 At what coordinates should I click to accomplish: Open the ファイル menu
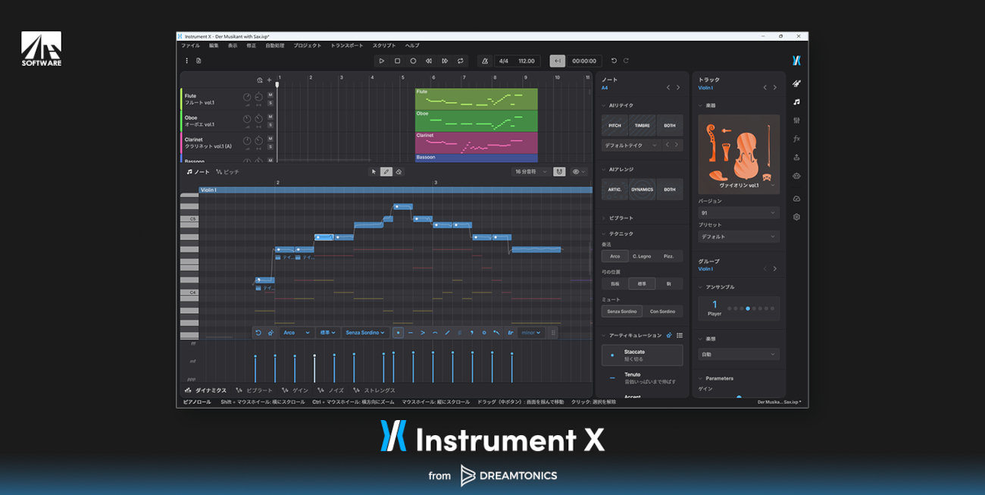pos(190,45)
